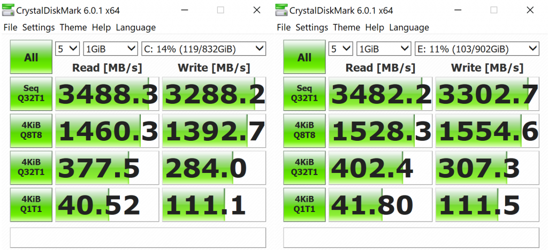This screenshot has height=250, width=548.
Task: Open File menu in right window
Action: (x=284, y=27)
